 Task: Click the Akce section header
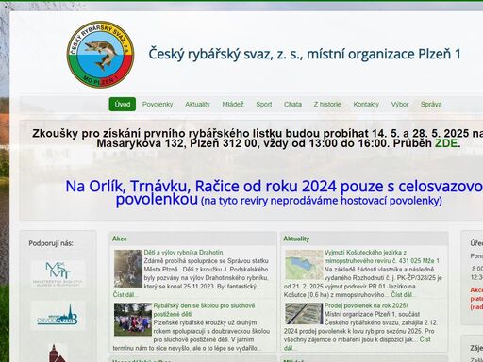click(x=120, y=239)
